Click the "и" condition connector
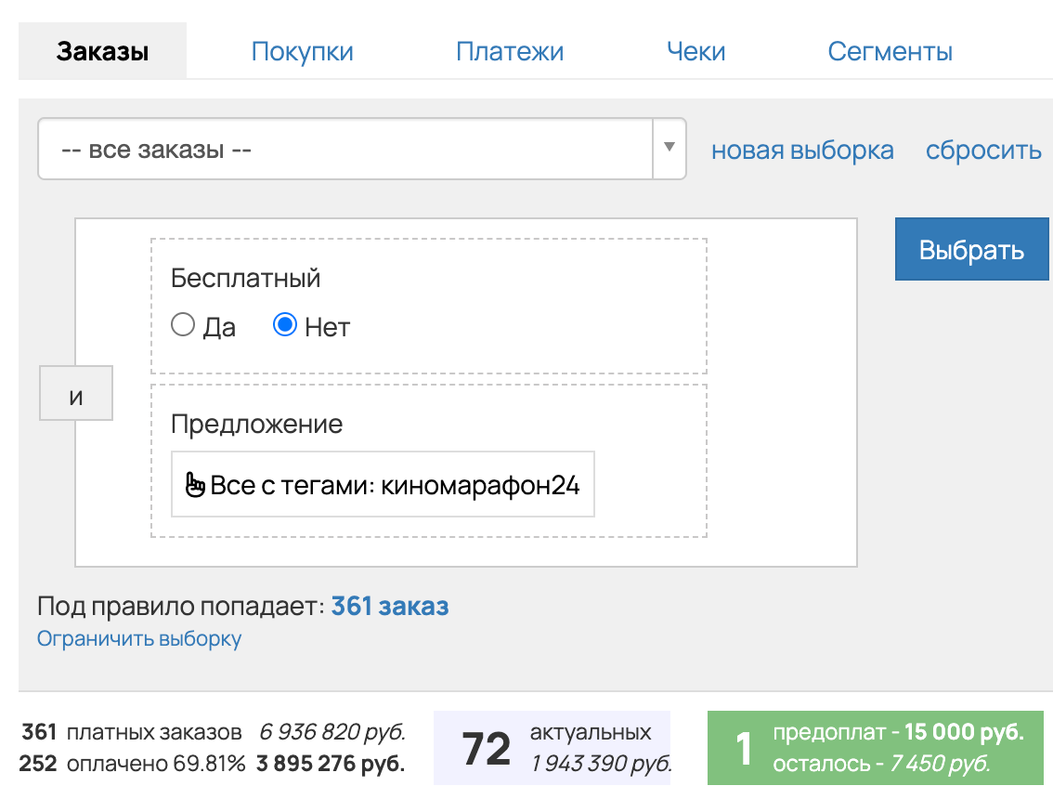Image resolution: width=1053 pixels, height=799 pixels. tap(75, 393)
